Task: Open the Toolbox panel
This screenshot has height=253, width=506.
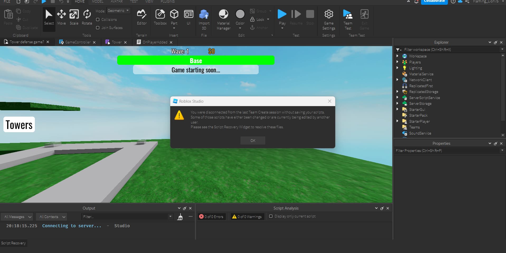Action: pos(160,17)
